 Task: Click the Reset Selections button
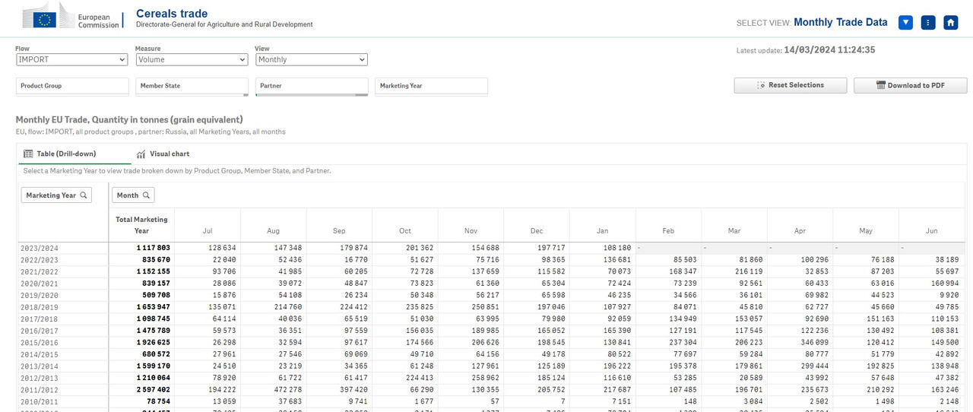click(791, 85)
